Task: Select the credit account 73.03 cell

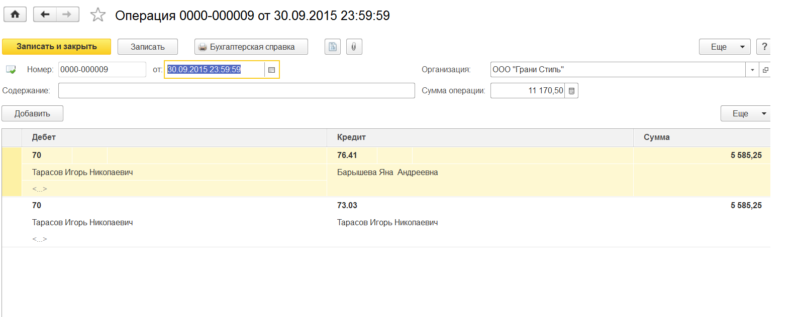Action: [347, 206]
